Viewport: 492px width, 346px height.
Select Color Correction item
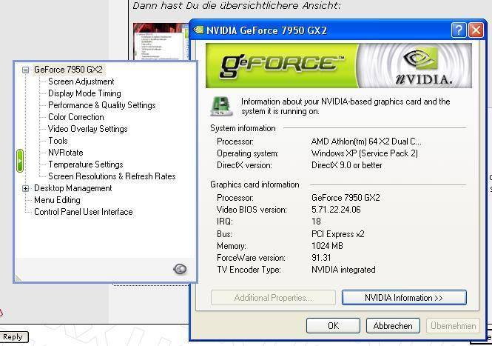coord(76,117)
